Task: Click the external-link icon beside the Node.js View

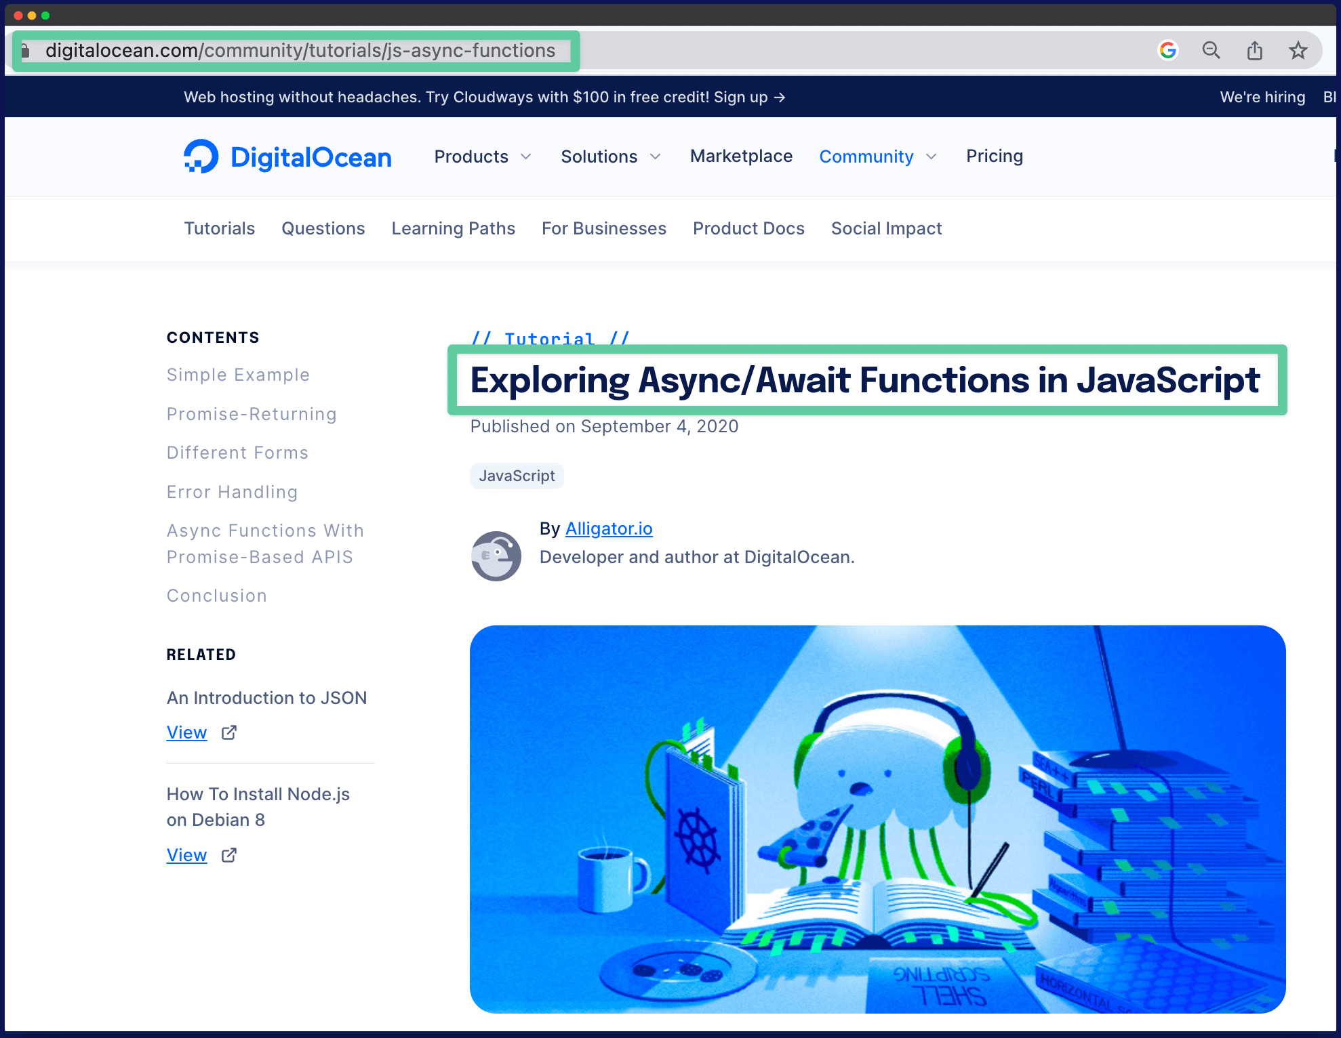Action: (x=228, y=855)
